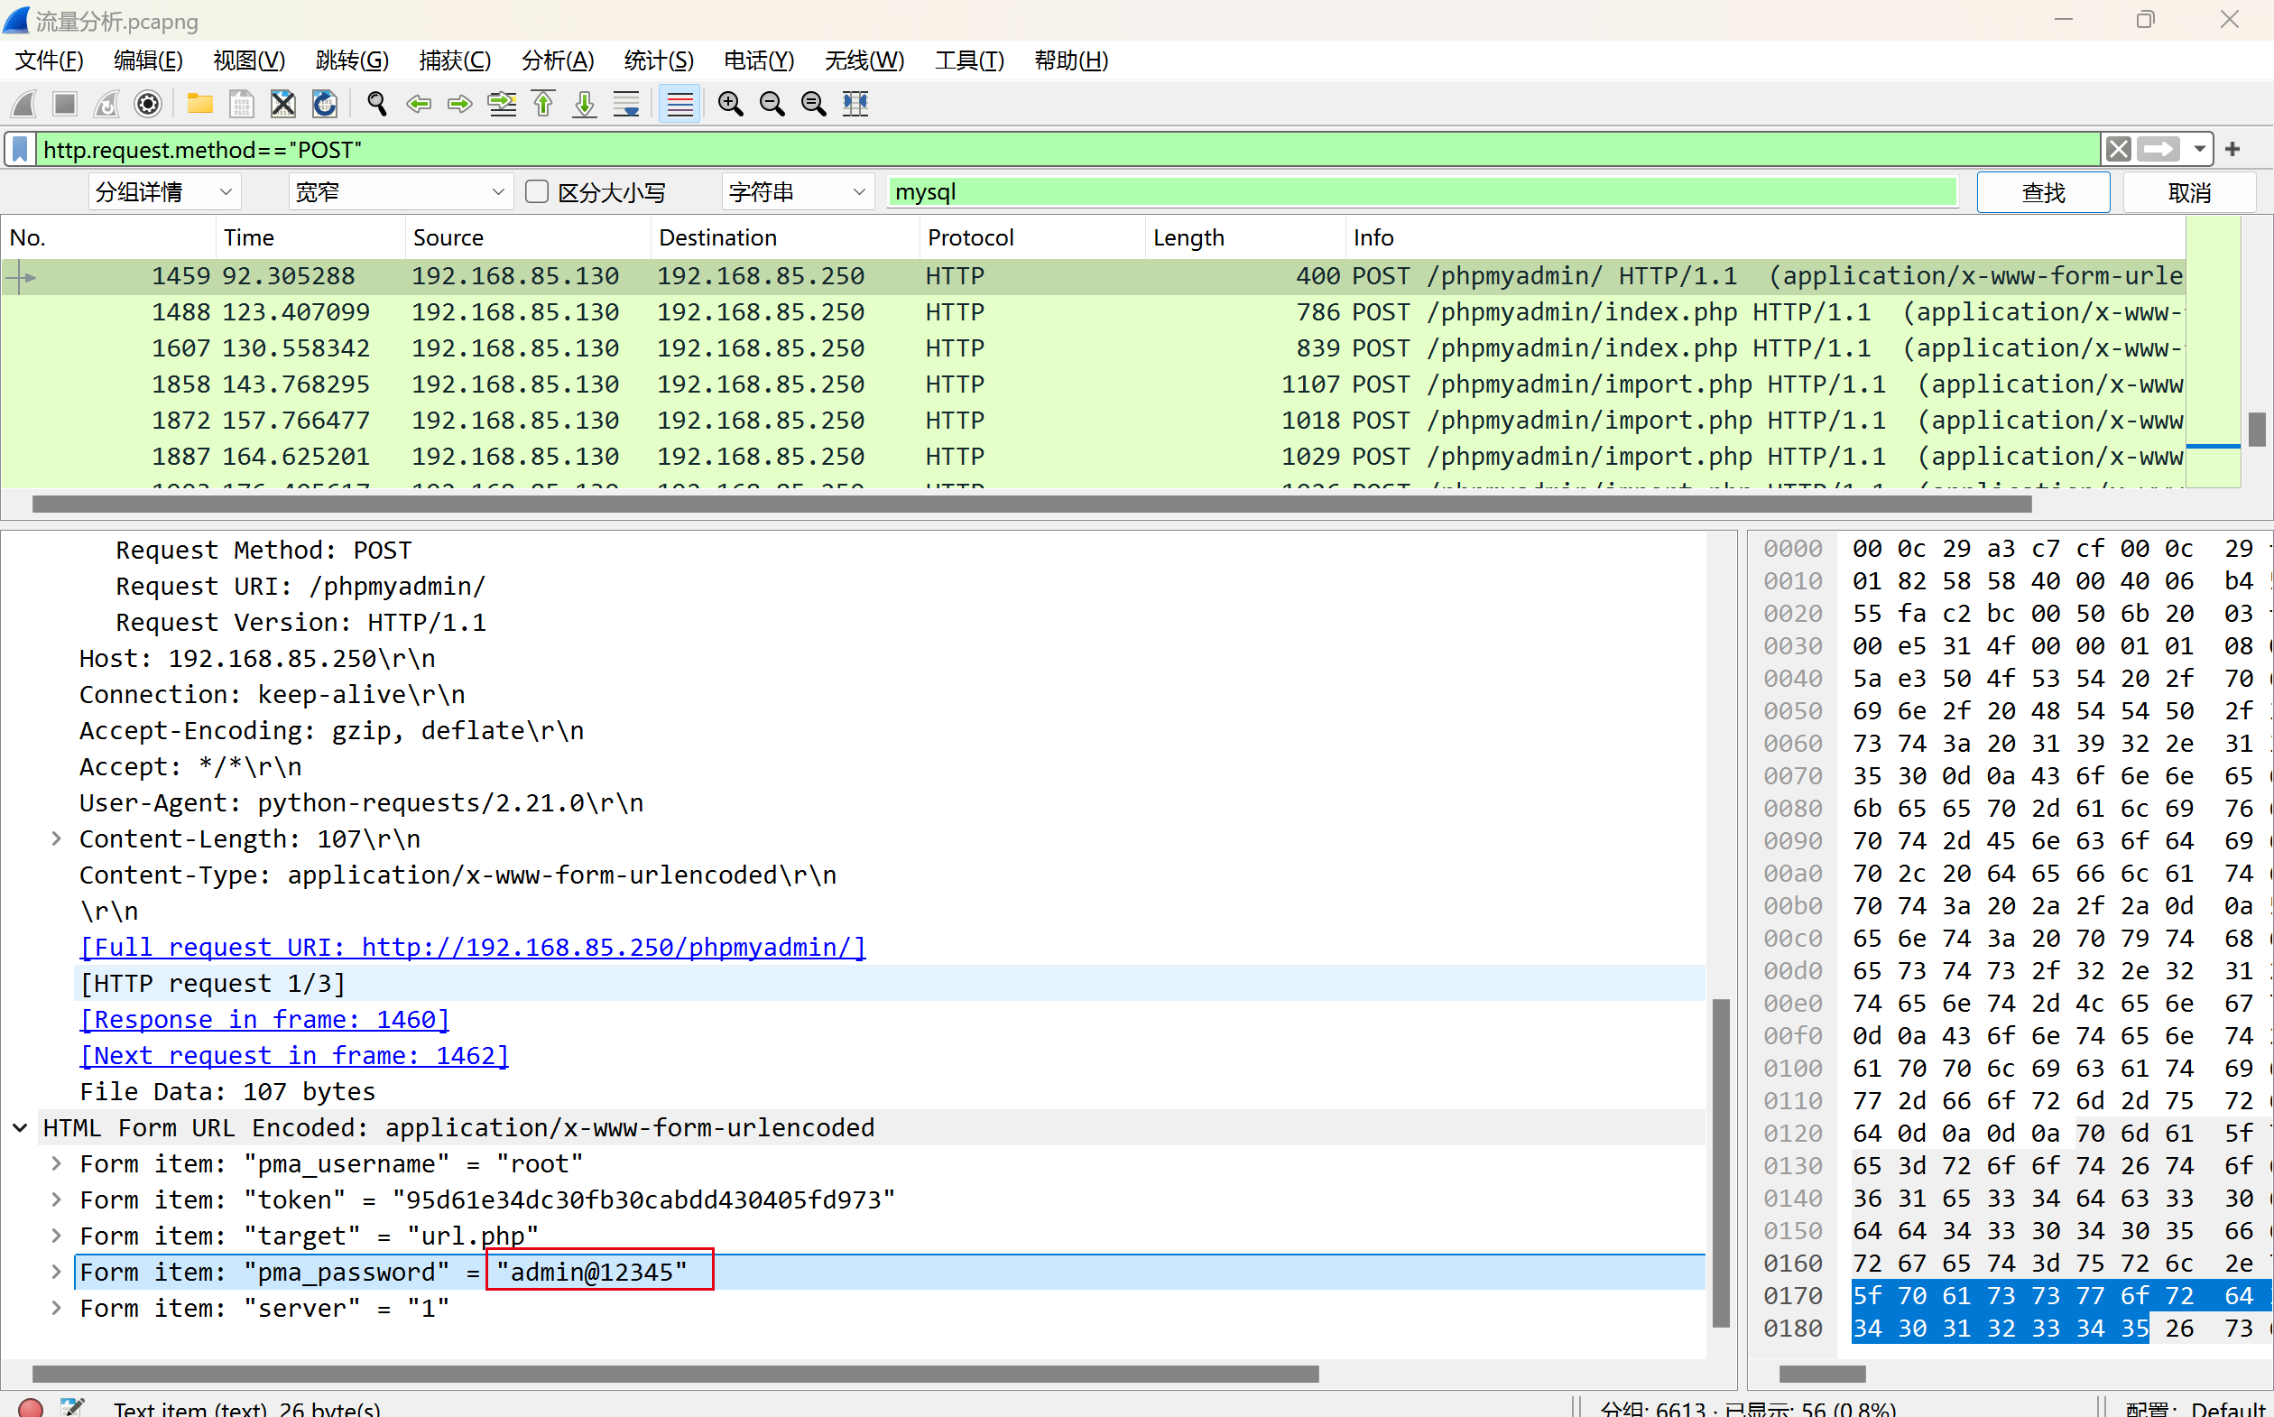
Task: Jump to Response in frame 1460
Action: [x=265, y=1019]
